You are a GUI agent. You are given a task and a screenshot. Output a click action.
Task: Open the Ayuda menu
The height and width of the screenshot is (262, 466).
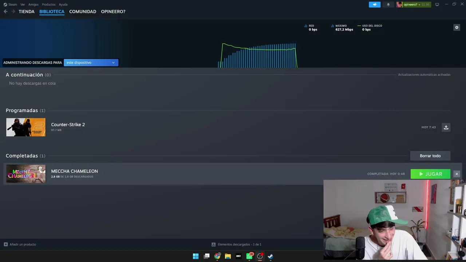[63, 4]
